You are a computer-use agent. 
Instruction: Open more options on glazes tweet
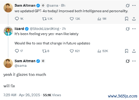134,61
